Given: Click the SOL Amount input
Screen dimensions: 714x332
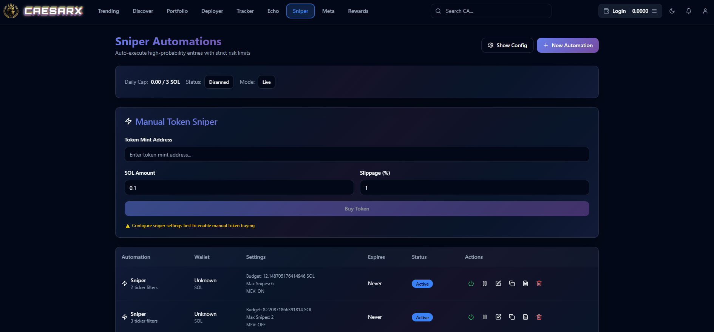Looking at the screenshot, I should (x=239, y=188).
